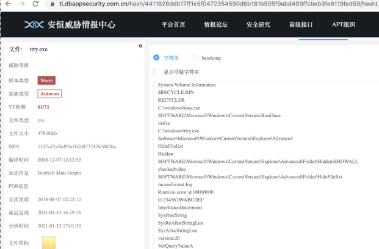Image resolution: width=379 pixels, height=249 pixels.
Task: Click the yellow file icon thumbnail
Action: [49, 242]
